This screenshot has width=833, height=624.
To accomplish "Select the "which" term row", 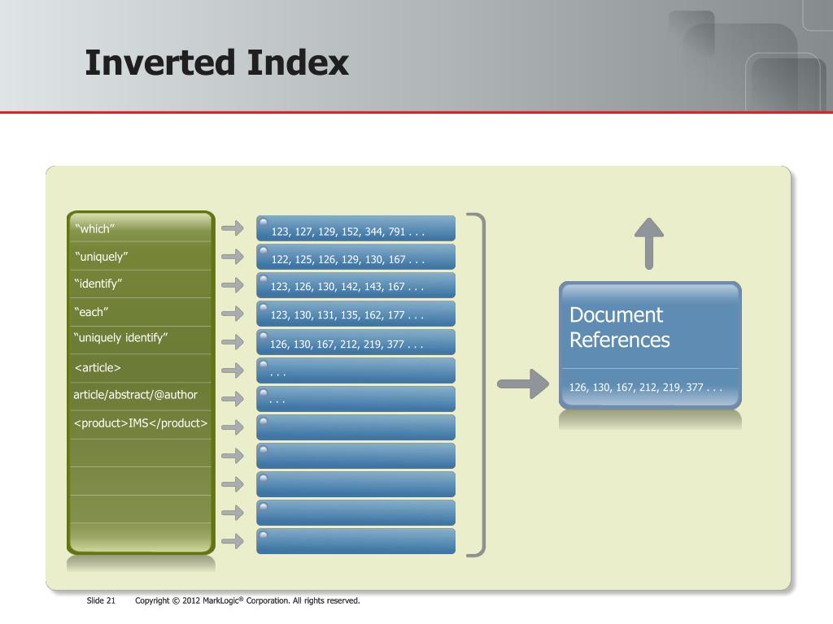I will click(141, 228).
